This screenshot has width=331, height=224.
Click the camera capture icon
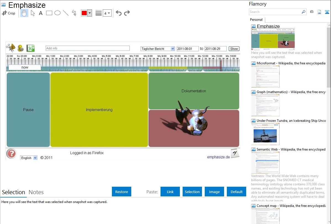click(312, 12)
